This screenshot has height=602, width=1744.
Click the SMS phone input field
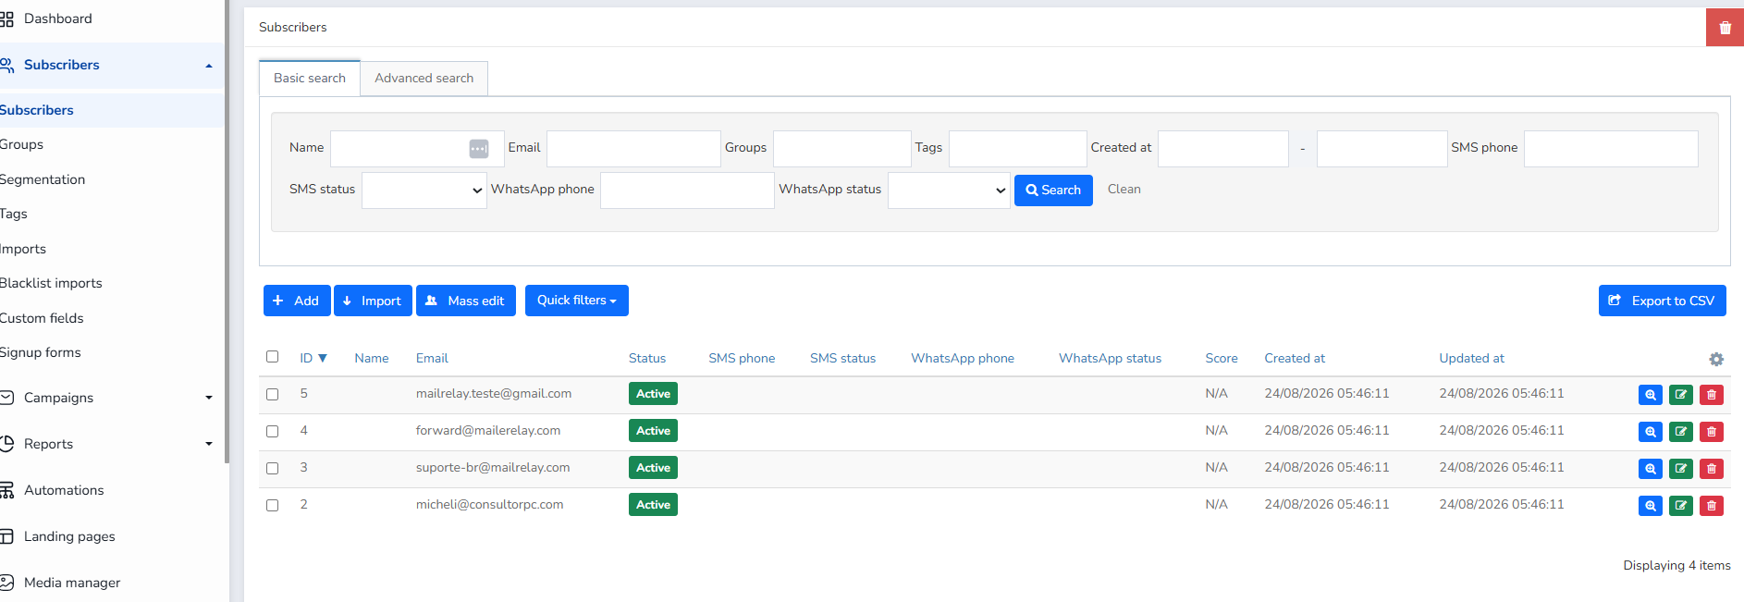click(1611, 149)
